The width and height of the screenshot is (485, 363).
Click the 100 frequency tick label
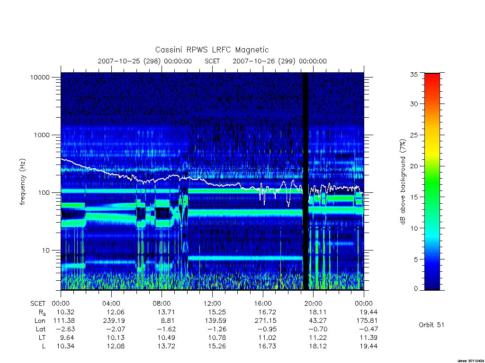44,193
